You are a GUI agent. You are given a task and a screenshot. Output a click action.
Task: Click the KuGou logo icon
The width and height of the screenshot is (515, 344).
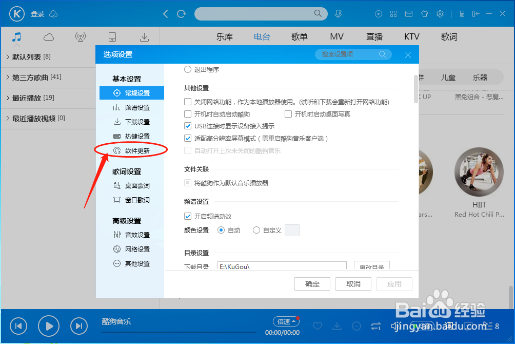[x=17, y=14]
